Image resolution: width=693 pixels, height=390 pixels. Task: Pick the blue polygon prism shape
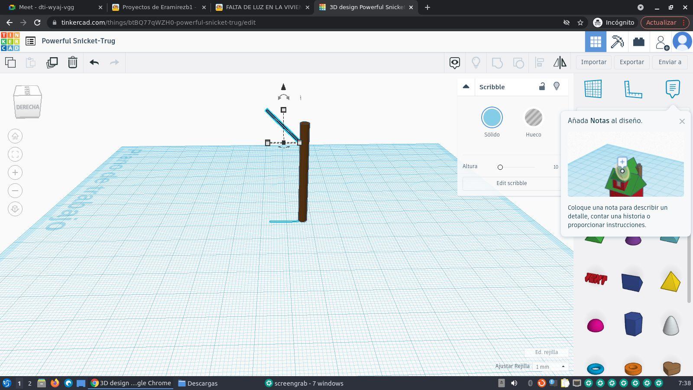(x=633, y=324)
